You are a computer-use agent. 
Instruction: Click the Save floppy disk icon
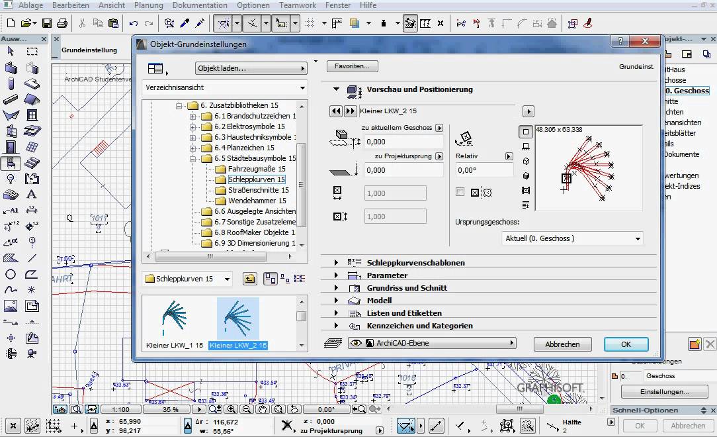47,23
